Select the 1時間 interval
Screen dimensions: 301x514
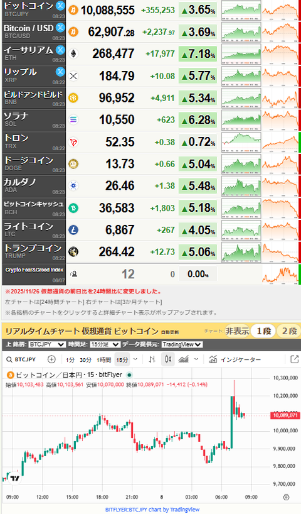(x=103, y=360)
